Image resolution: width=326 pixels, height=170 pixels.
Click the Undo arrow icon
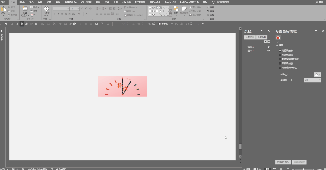coord(6,24)
